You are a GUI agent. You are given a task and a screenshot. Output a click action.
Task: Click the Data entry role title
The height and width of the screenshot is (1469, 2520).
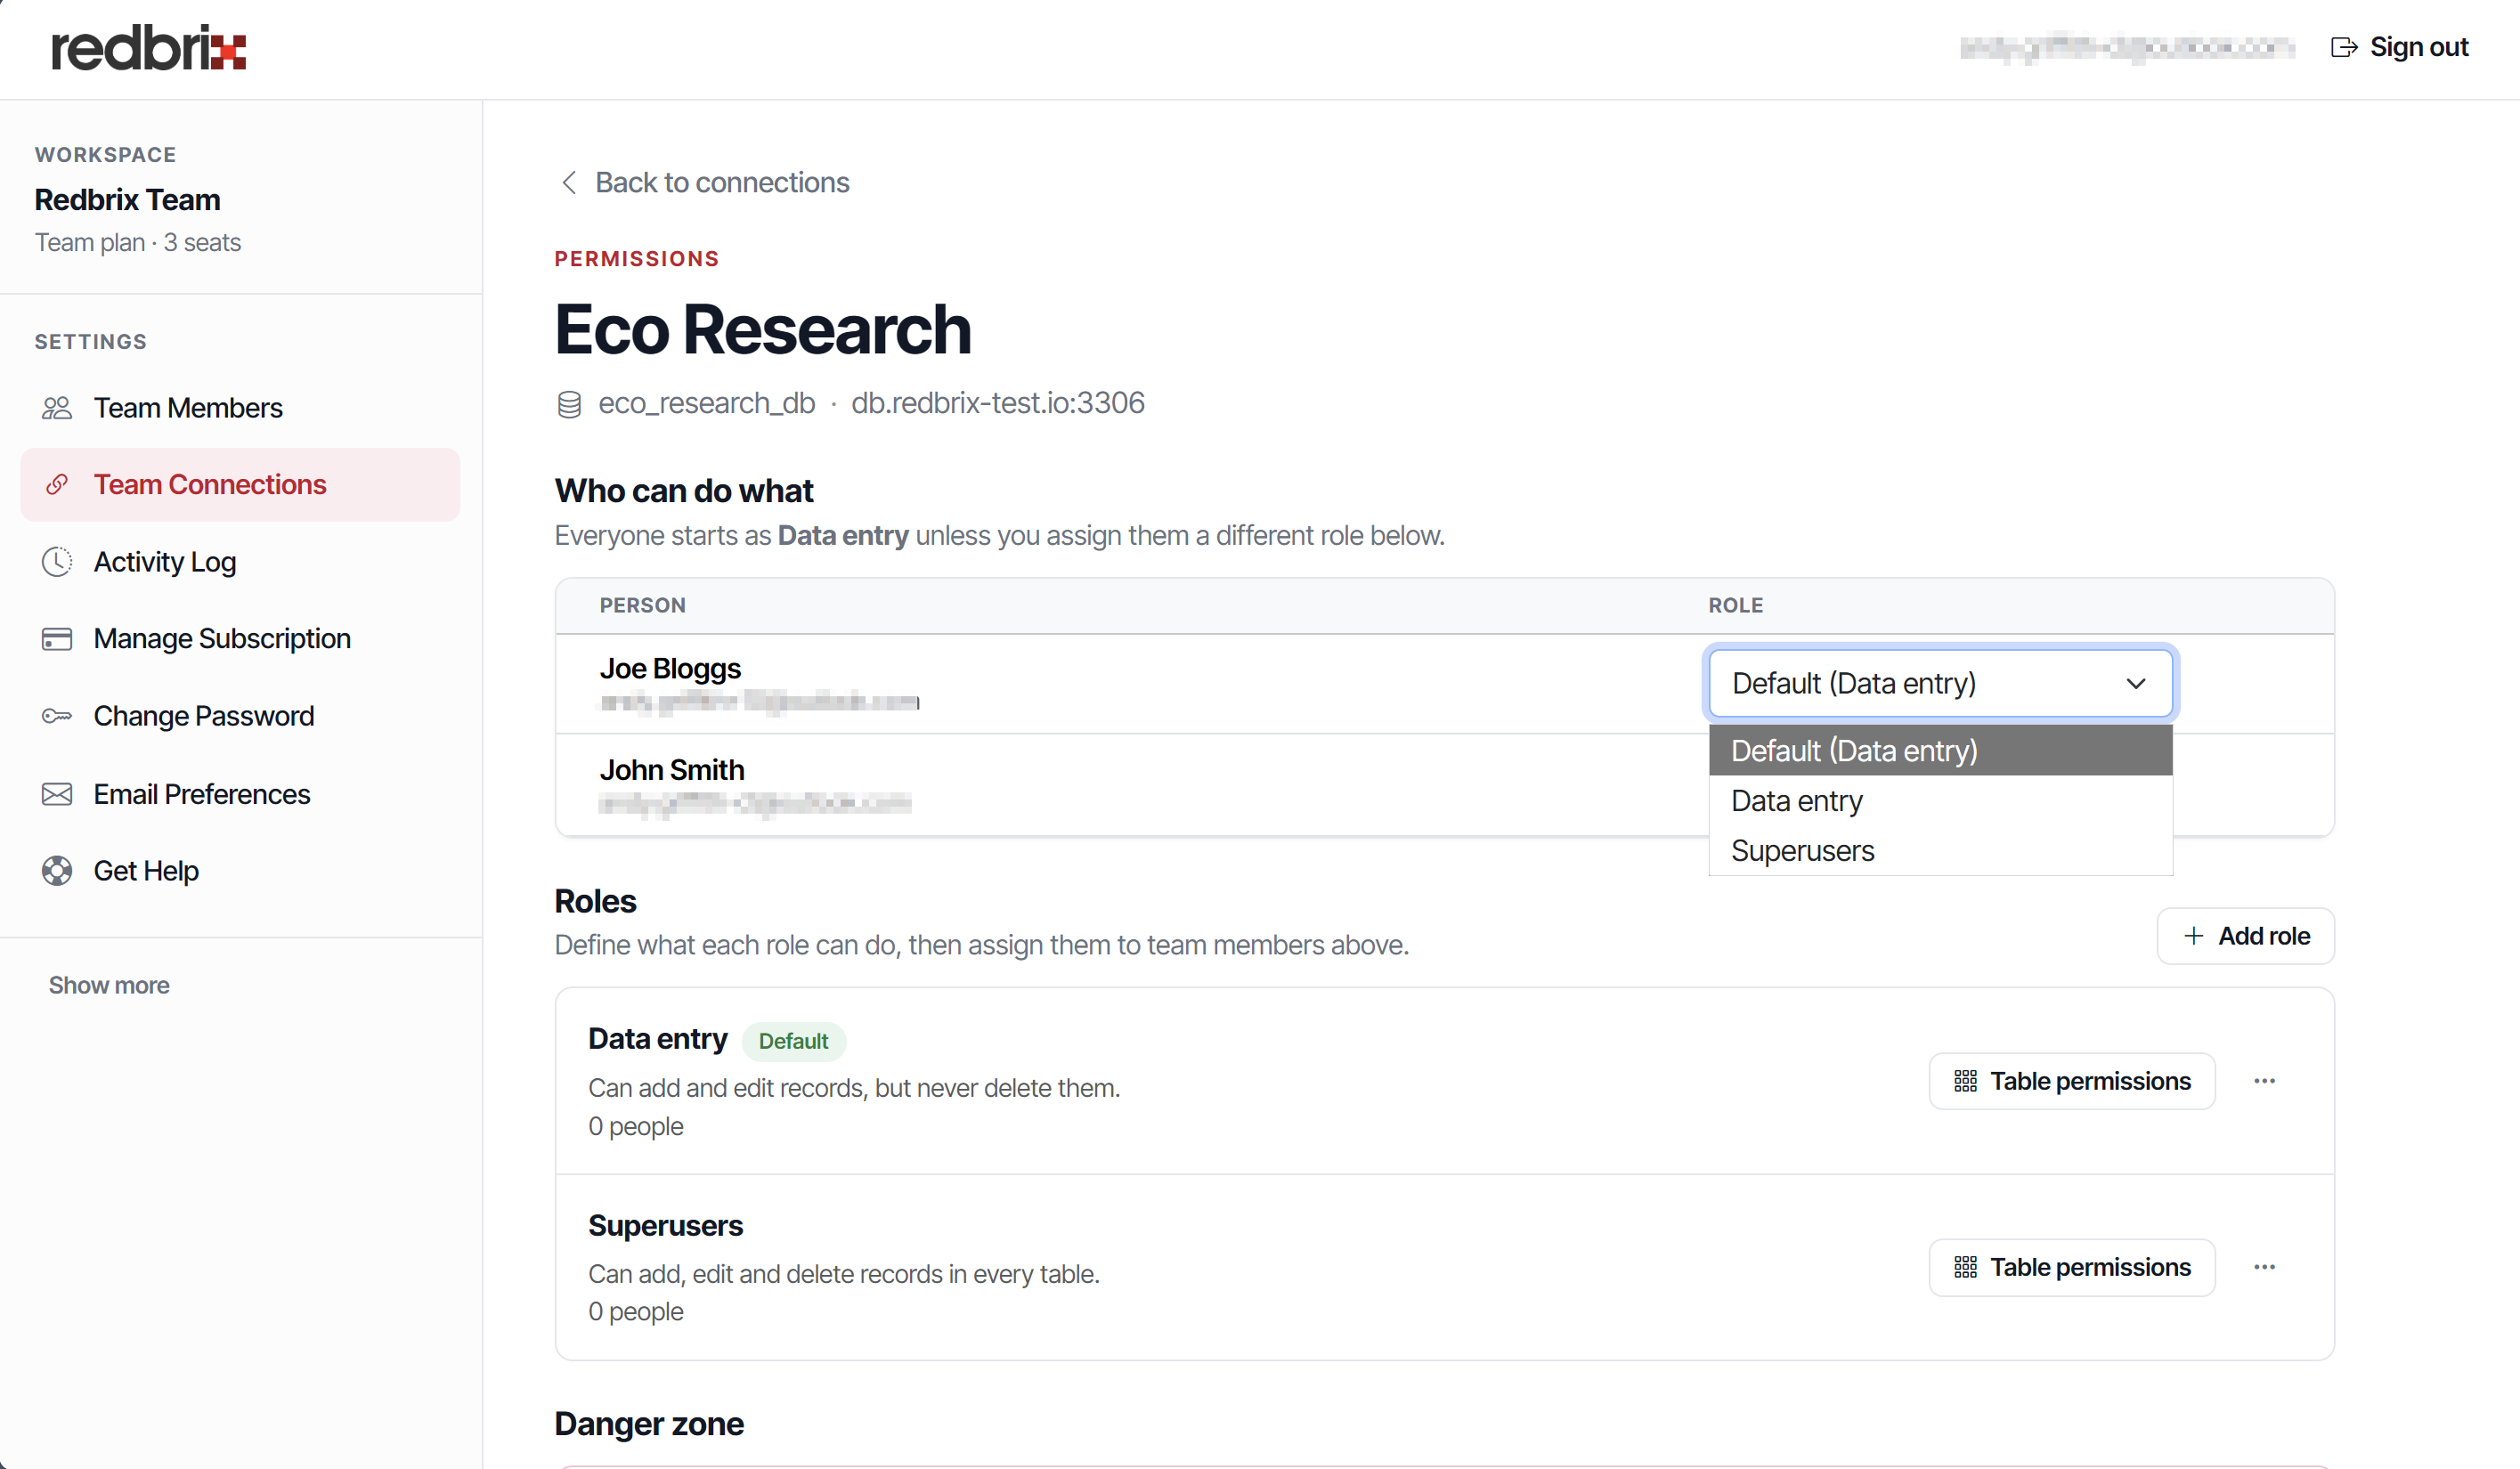click(x=658, y=1039)
